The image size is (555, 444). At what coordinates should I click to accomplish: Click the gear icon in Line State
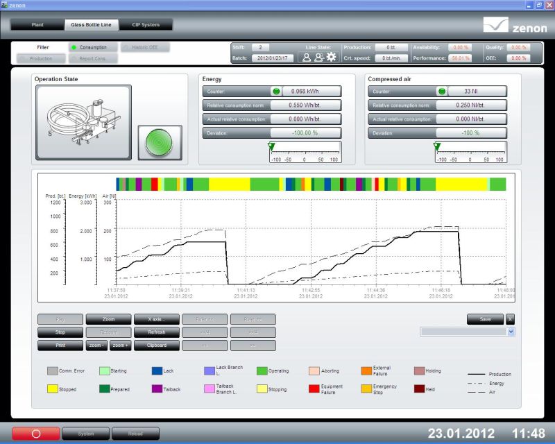(x=331, y=58)
